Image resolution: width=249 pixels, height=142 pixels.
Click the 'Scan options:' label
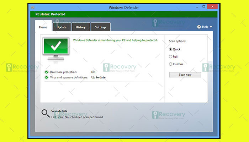tap(178, 41)
